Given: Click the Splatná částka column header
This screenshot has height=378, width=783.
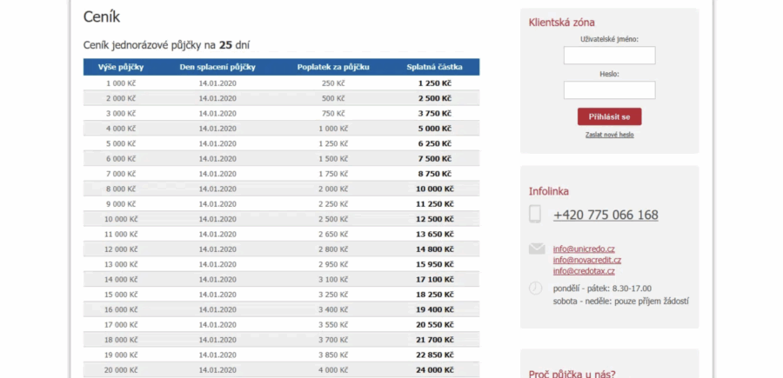Looking at the screenshot, I should click(434, 67).
